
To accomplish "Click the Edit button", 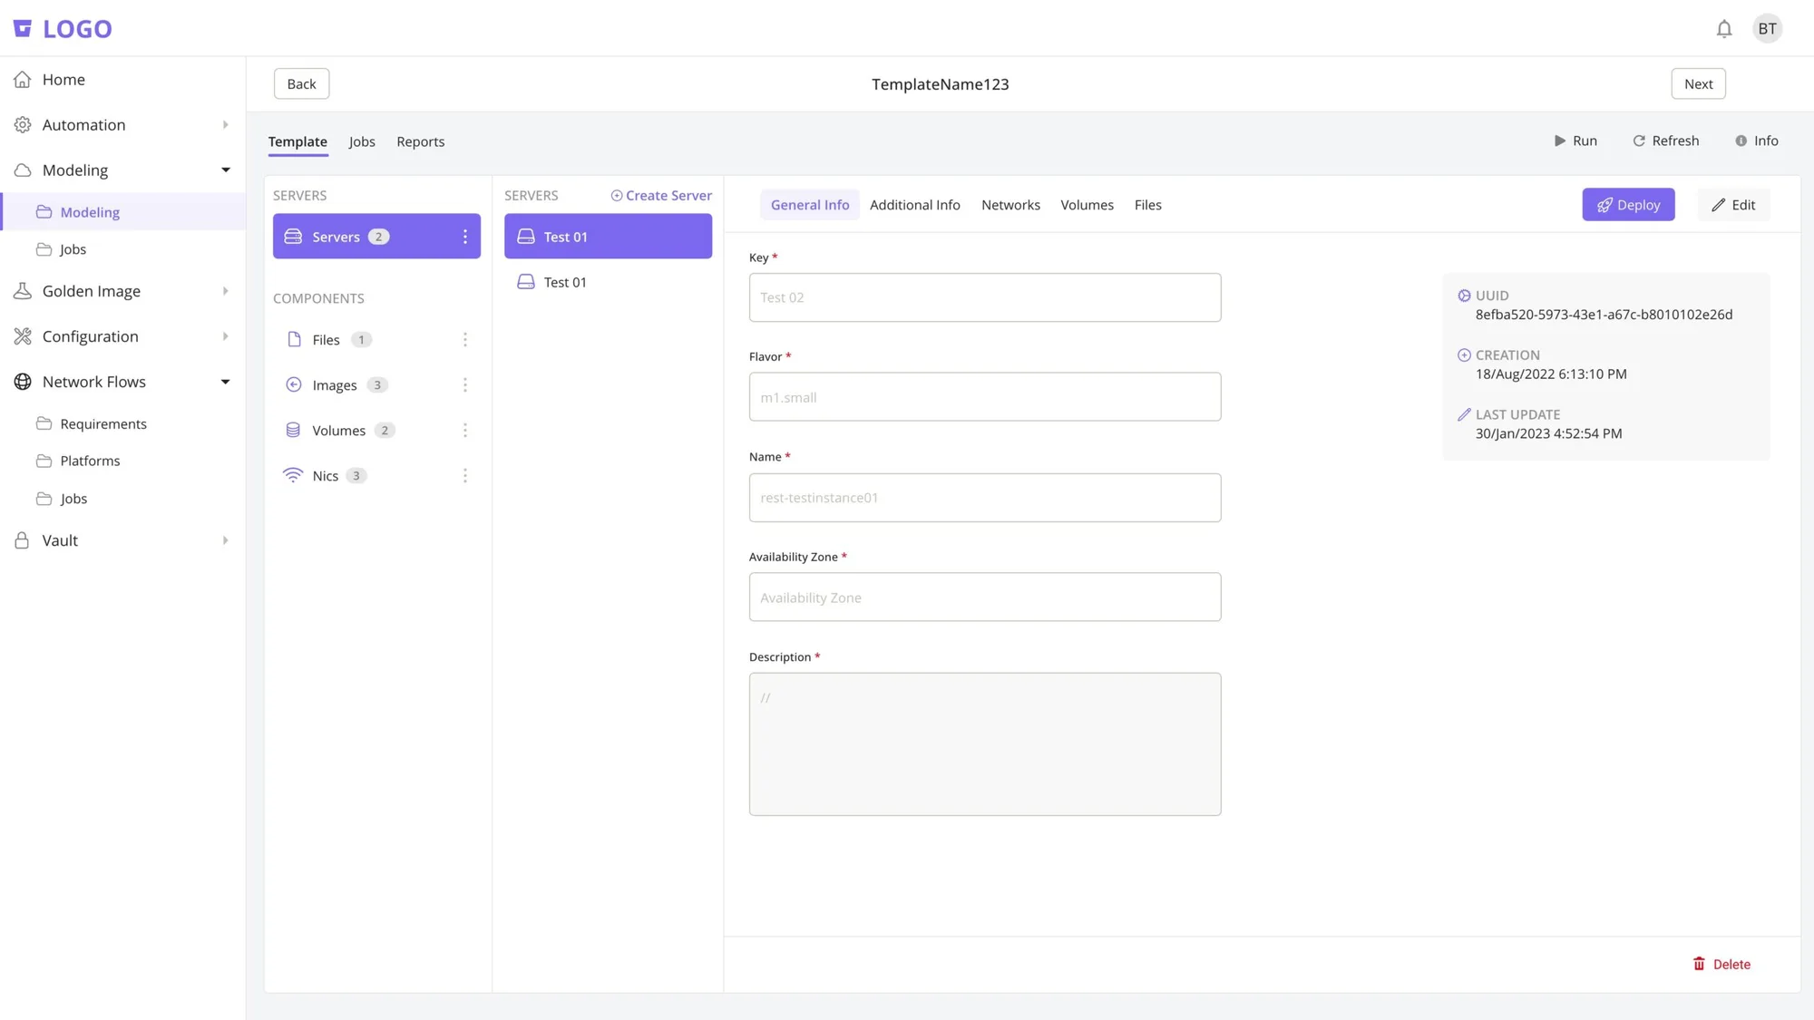I will click(1733, 205).
